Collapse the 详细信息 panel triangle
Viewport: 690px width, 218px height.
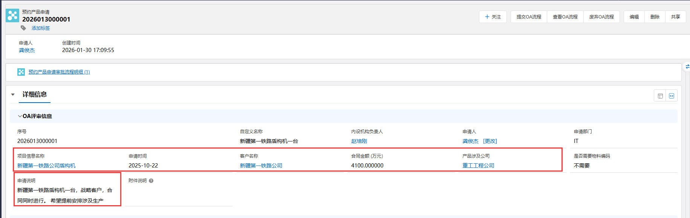pos(13,95)
